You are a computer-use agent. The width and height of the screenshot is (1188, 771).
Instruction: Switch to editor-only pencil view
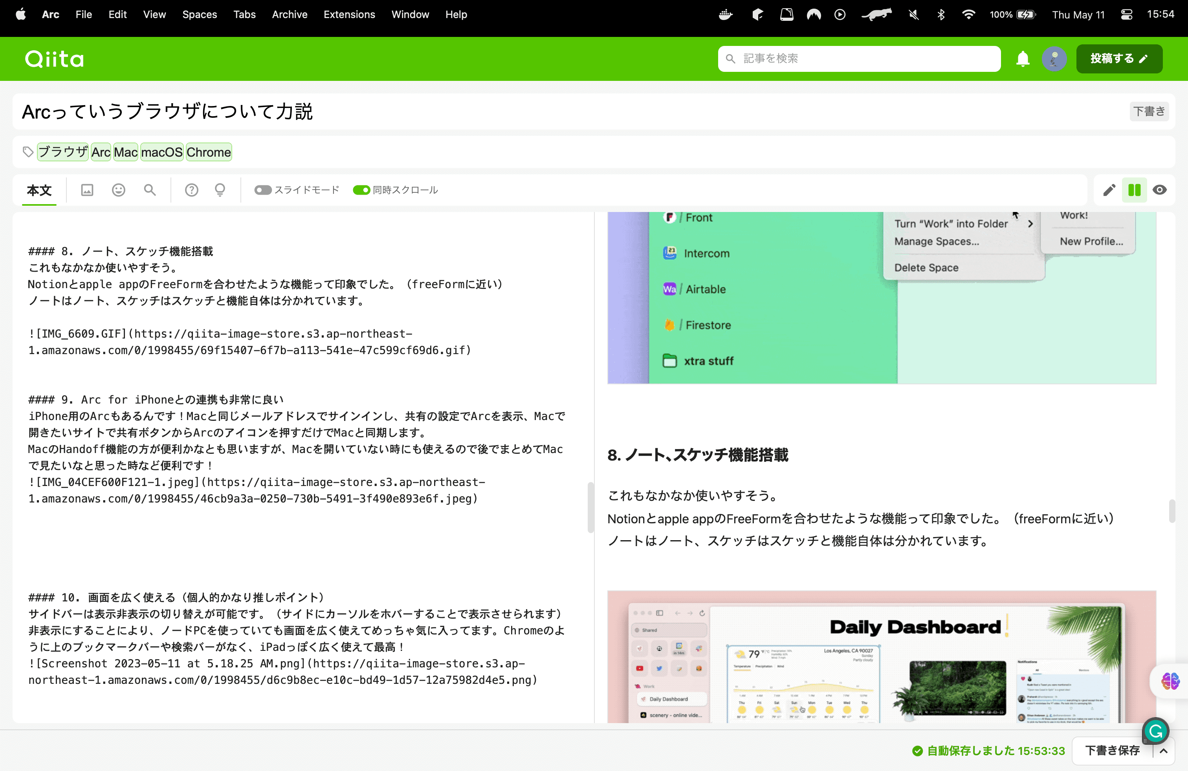click(x=1109, y=190)
